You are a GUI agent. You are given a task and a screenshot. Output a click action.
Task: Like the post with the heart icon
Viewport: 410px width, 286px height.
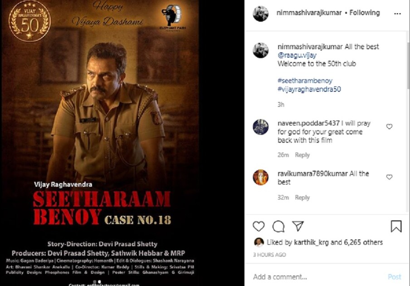click(259, 226)
